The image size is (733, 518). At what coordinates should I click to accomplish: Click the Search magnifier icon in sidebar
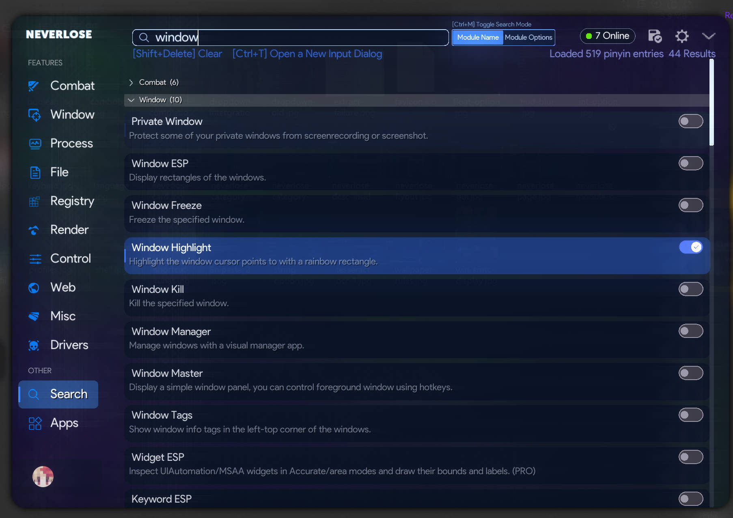pos(33,394)
